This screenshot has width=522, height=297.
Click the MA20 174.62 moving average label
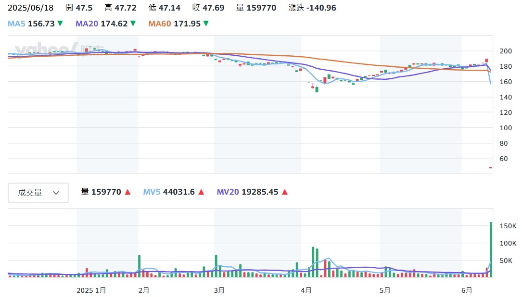click(105, 24)
